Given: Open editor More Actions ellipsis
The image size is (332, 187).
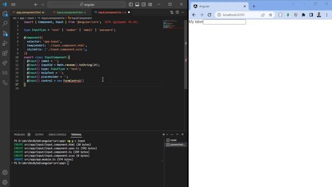Looking at the screenshot, I should tap(183, 12).
